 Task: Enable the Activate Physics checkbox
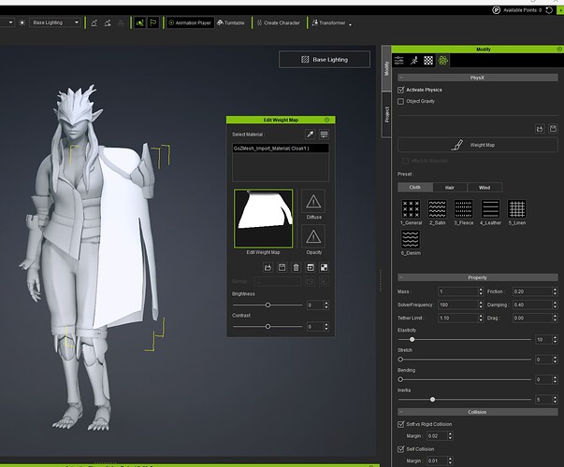[x=400, y=90]
